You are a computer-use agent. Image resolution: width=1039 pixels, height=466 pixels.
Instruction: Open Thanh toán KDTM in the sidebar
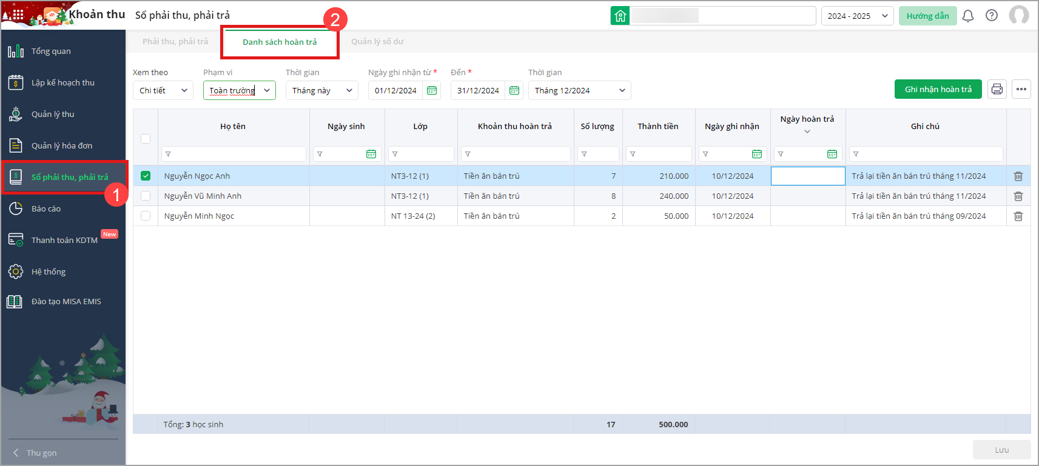tap(63, 240)
